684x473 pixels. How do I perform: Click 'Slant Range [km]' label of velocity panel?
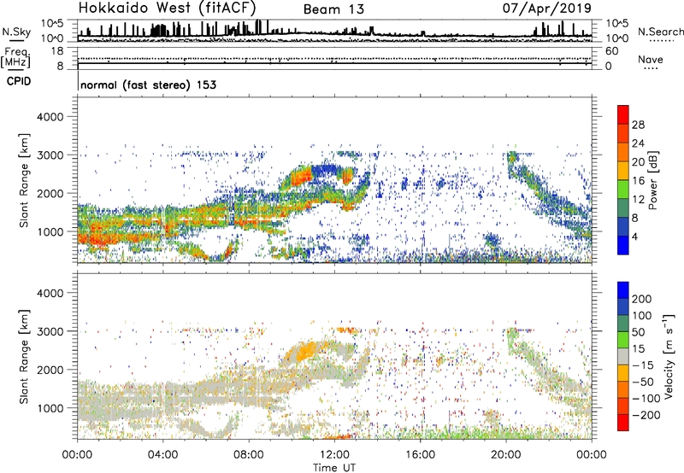[24, 357]
